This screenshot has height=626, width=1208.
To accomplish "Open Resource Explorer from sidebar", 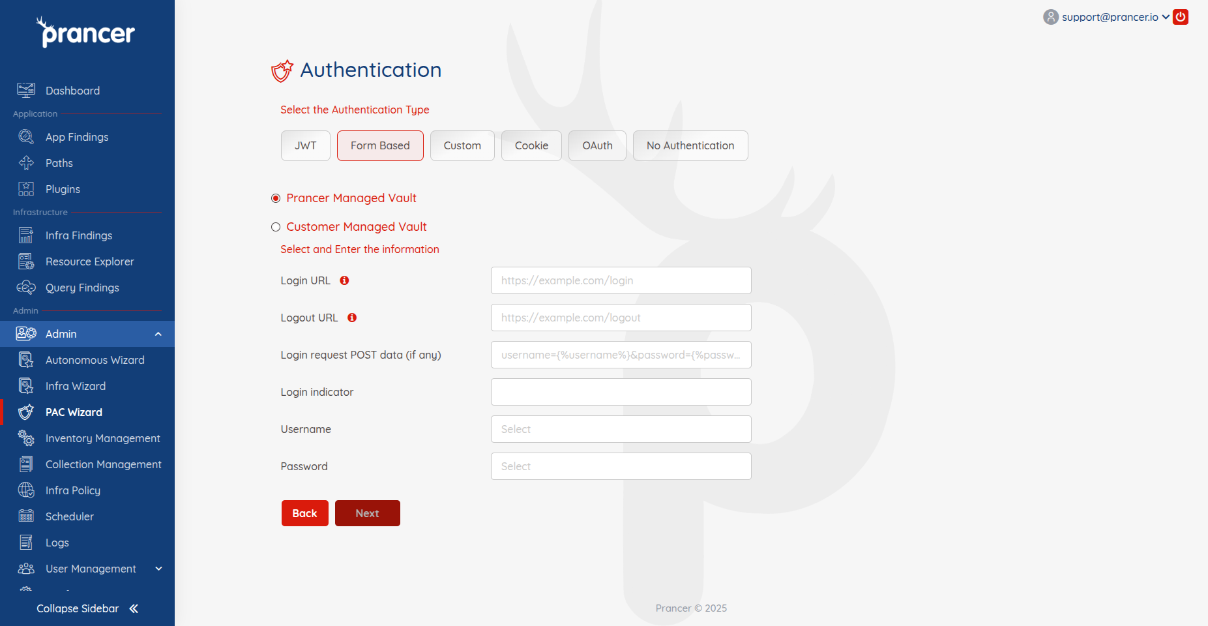I will (x=90, y=261).
